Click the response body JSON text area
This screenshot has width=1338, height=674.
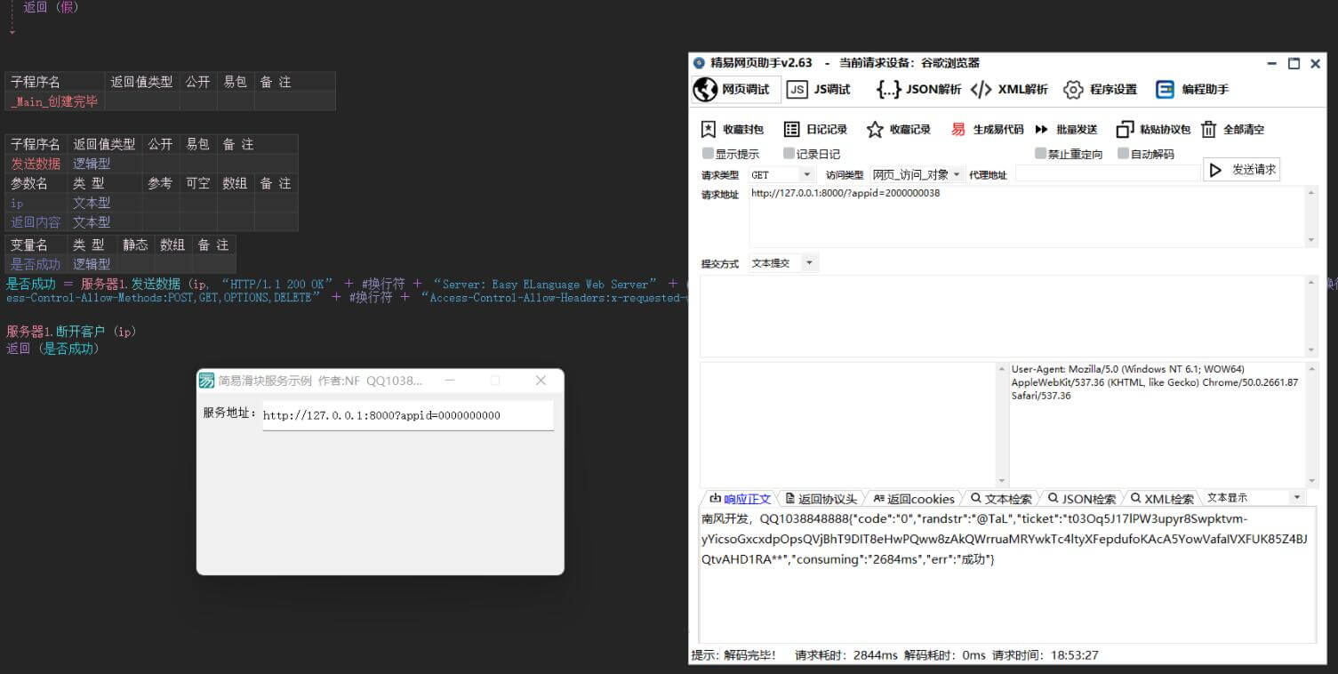(1007, 574)
